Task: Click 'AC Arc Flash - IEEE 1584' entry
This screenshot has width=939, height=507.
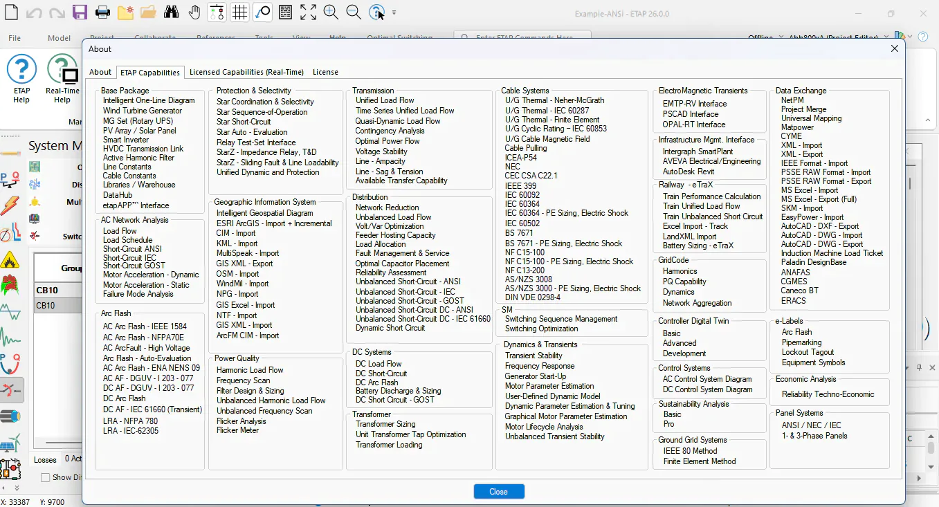Action: 145,326
